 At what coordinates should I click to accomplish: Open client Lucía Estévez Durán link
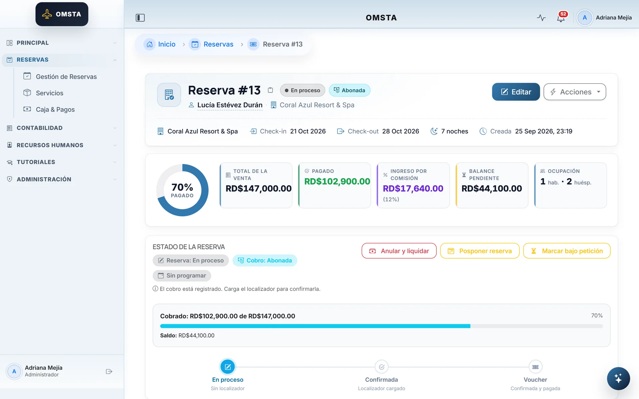tap(230, 105)
